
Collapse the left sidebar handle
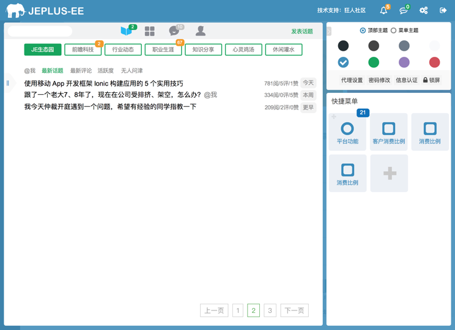tap(8, 83)
